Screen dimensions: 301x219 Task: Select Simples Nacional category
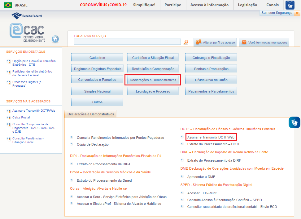pos(97,91)
